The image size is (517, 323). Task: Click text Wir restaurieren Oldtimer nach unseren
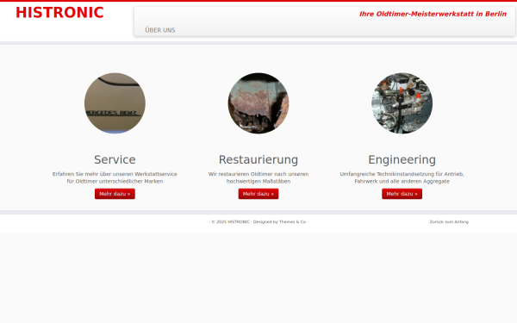point(258,174)
